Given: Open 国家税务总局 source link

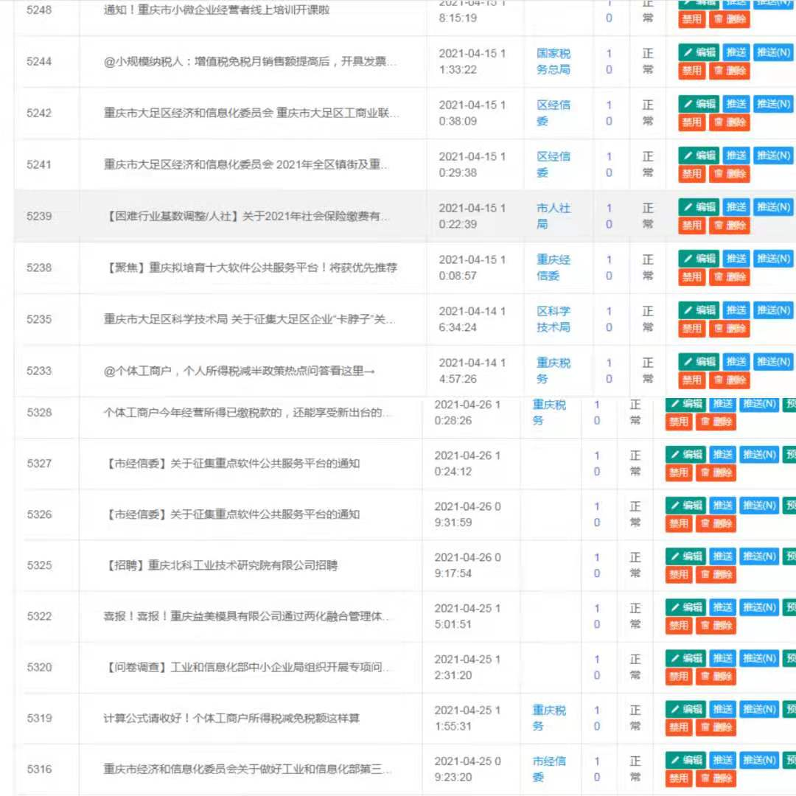Looking at the screenshot, I should click(554, 61).
